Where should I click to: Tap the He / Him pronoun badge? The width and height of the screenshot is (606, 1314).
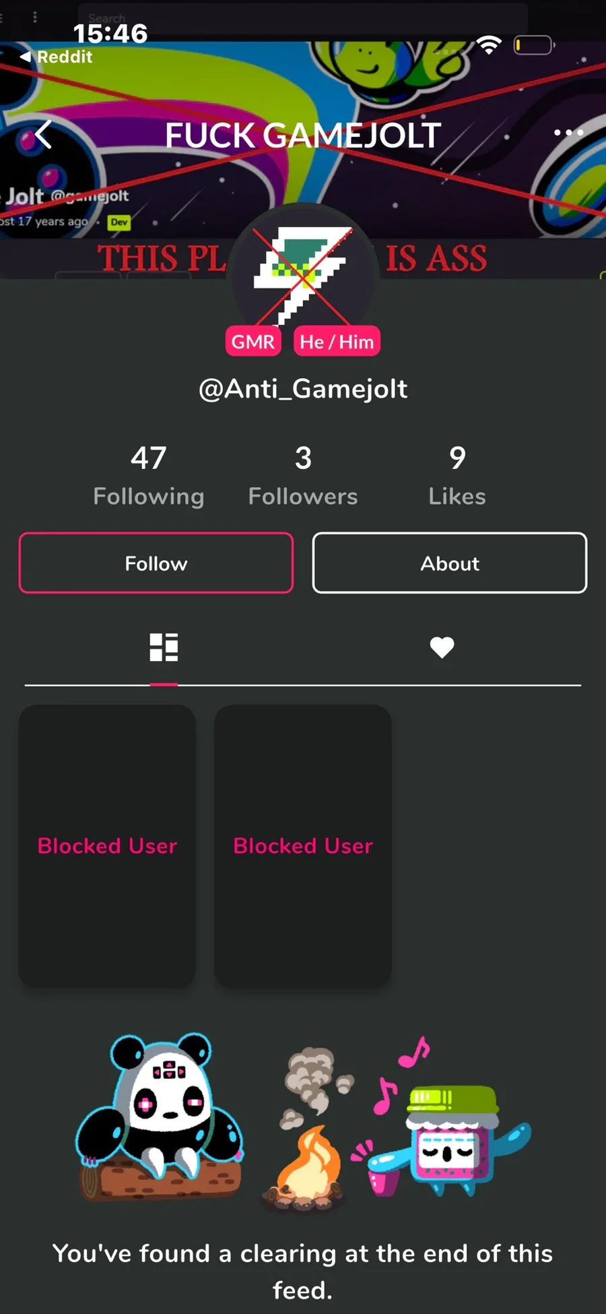point(337,342)
